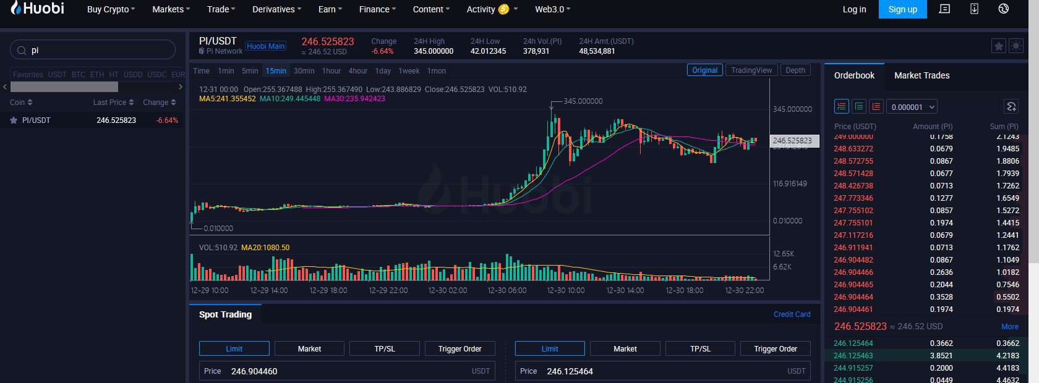Click the 248.633272 sell order price
Viewport: 1039px width, 383px height.
[x=853, y=149]
